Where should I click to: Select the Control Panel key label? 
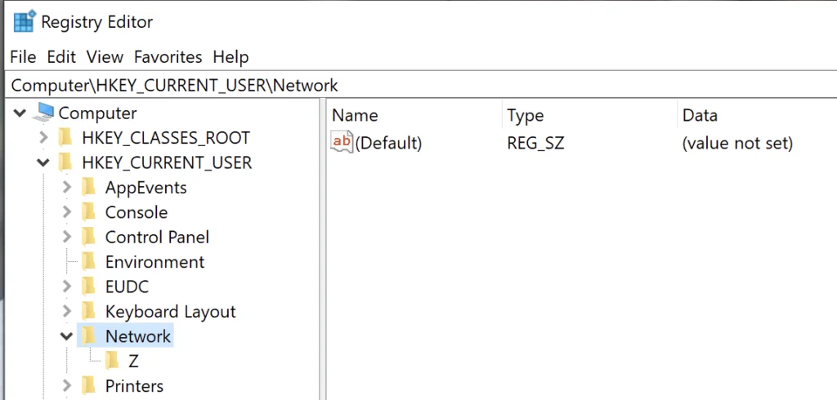coord(158,237)
